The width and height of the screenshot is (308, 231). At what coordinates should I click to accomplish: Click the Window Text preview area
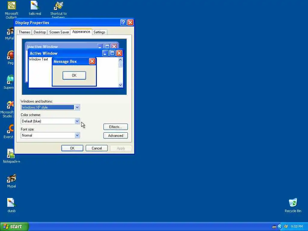38,59
